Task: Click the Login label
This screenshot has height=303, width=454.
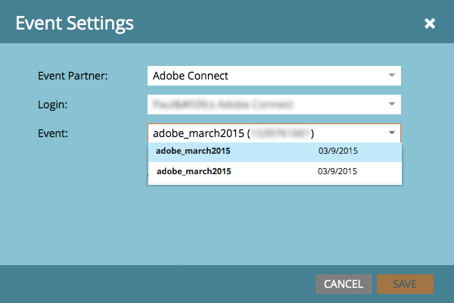Action: (x=52, y=104)
